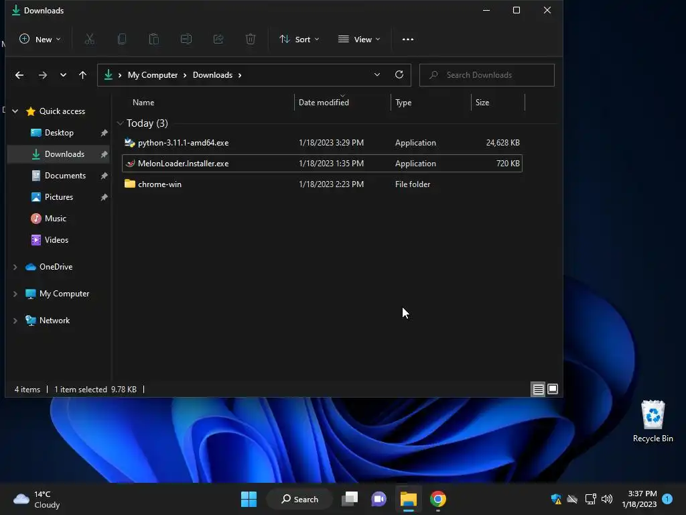Click Downloads breadcrumb in address bar

(212, 75)
